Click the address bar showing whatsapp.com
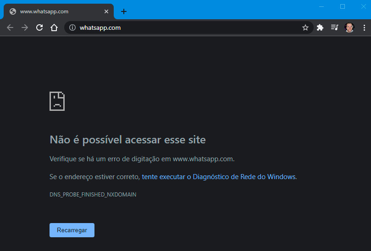The image size is (371, 251). pos(189,27)
